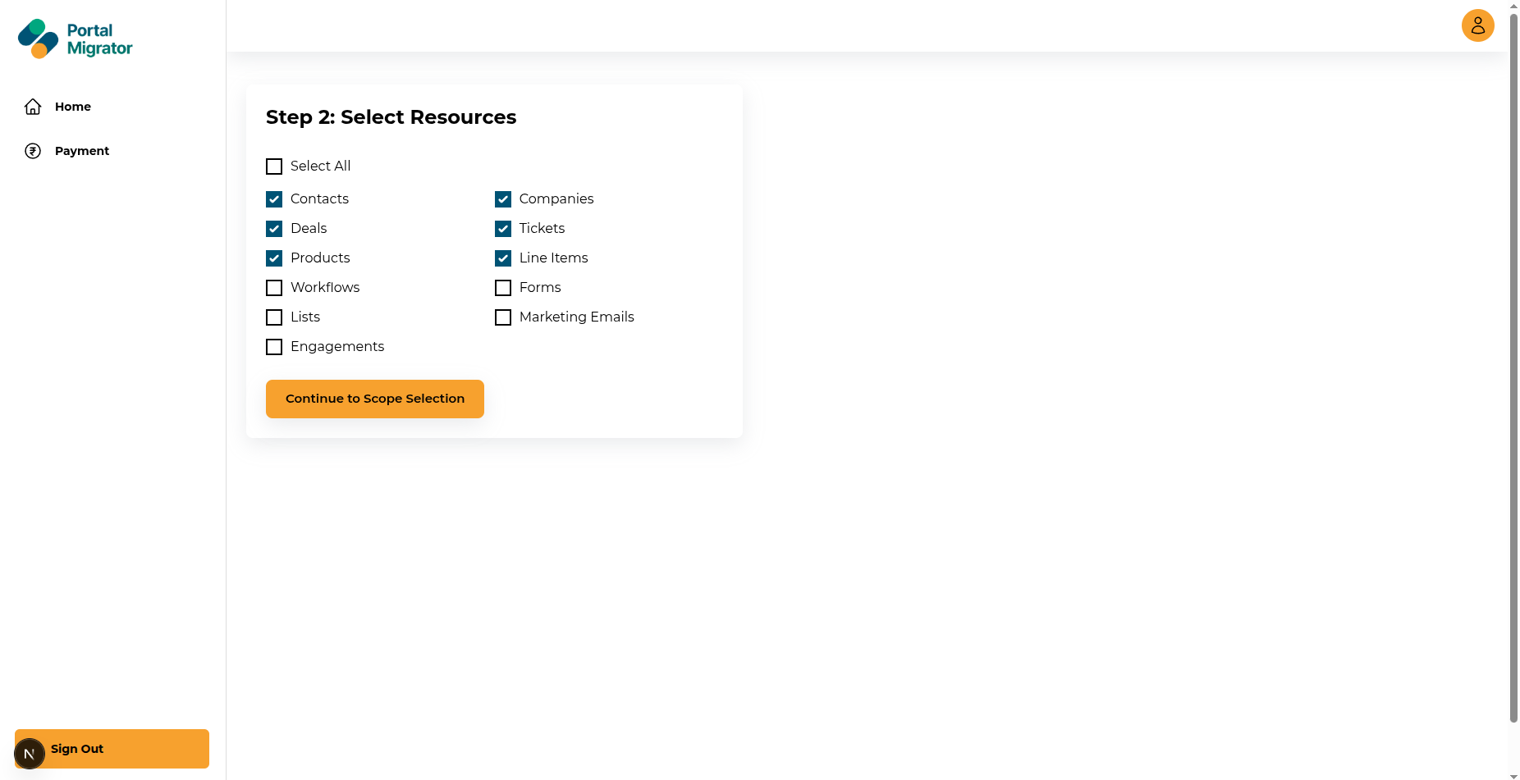Uncheck Line Items
1520x780 pixels.
[x=503, y=258]
